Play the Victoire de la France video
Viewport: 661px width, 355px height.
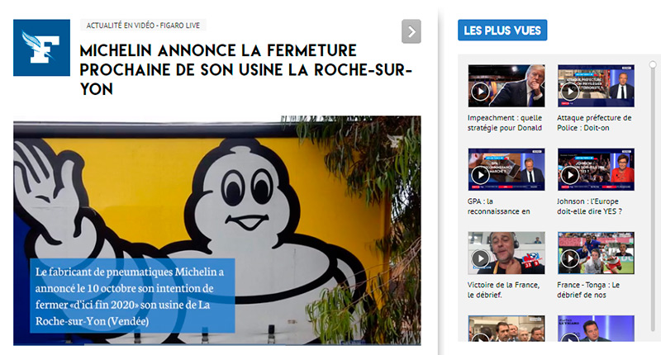click(506, 253)
